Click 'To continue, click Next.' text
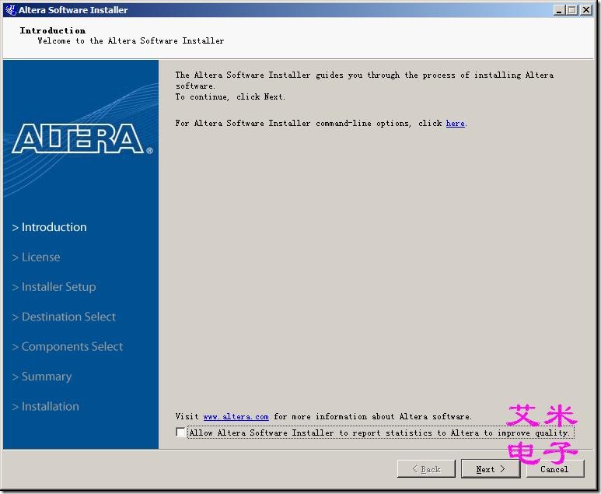 click(230, 96)
